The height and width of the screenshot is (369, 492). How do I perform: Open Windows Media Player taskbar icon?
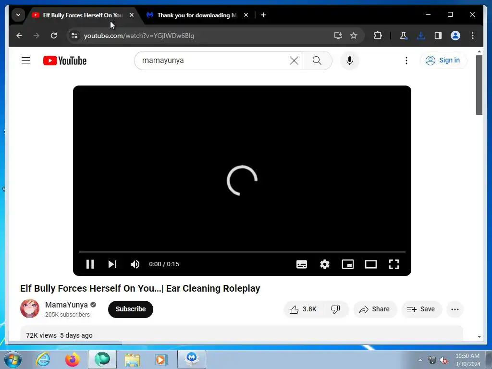coord(162,359)
